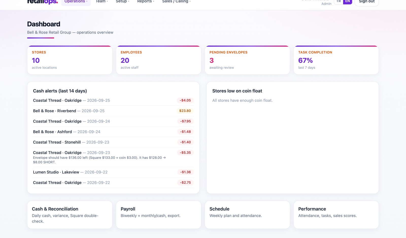The image size is (406, 238).
Task: Select Coastal Thread Oakridge 2026-09-24 alert
Action: [113, 121]
